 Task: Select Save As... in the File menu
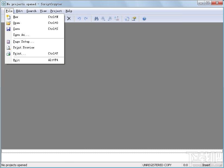34,35
